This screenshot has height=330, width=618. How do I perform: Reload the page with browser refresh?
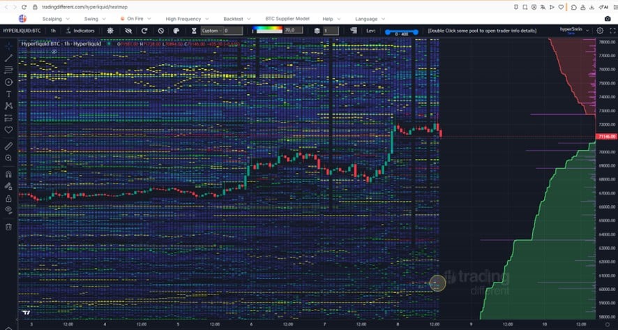point(24,7)
